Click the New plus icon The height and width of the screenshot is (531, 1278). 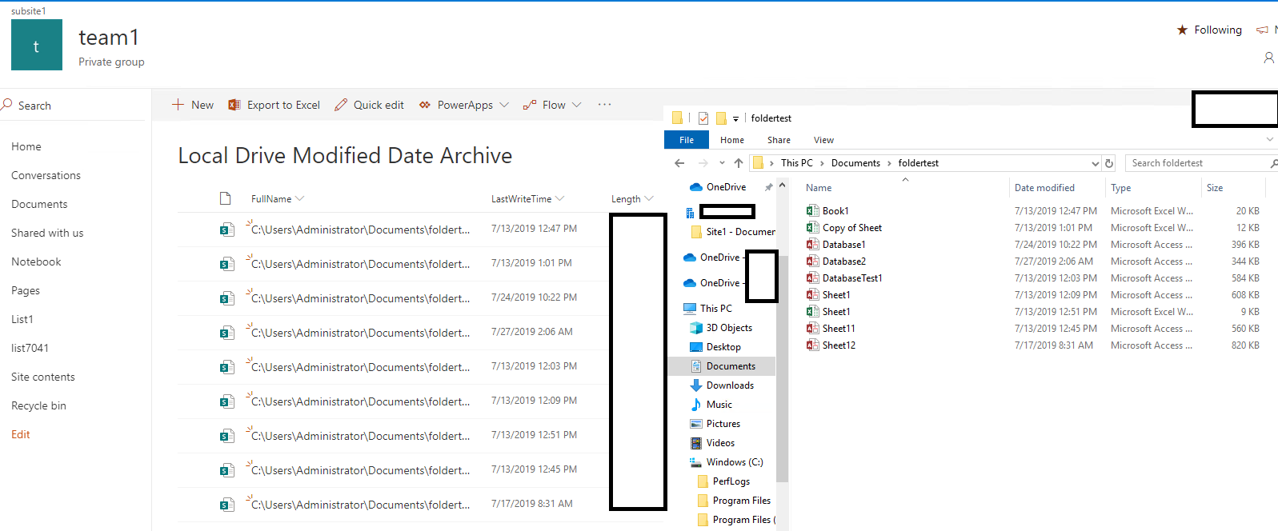[x=178, y=105]
